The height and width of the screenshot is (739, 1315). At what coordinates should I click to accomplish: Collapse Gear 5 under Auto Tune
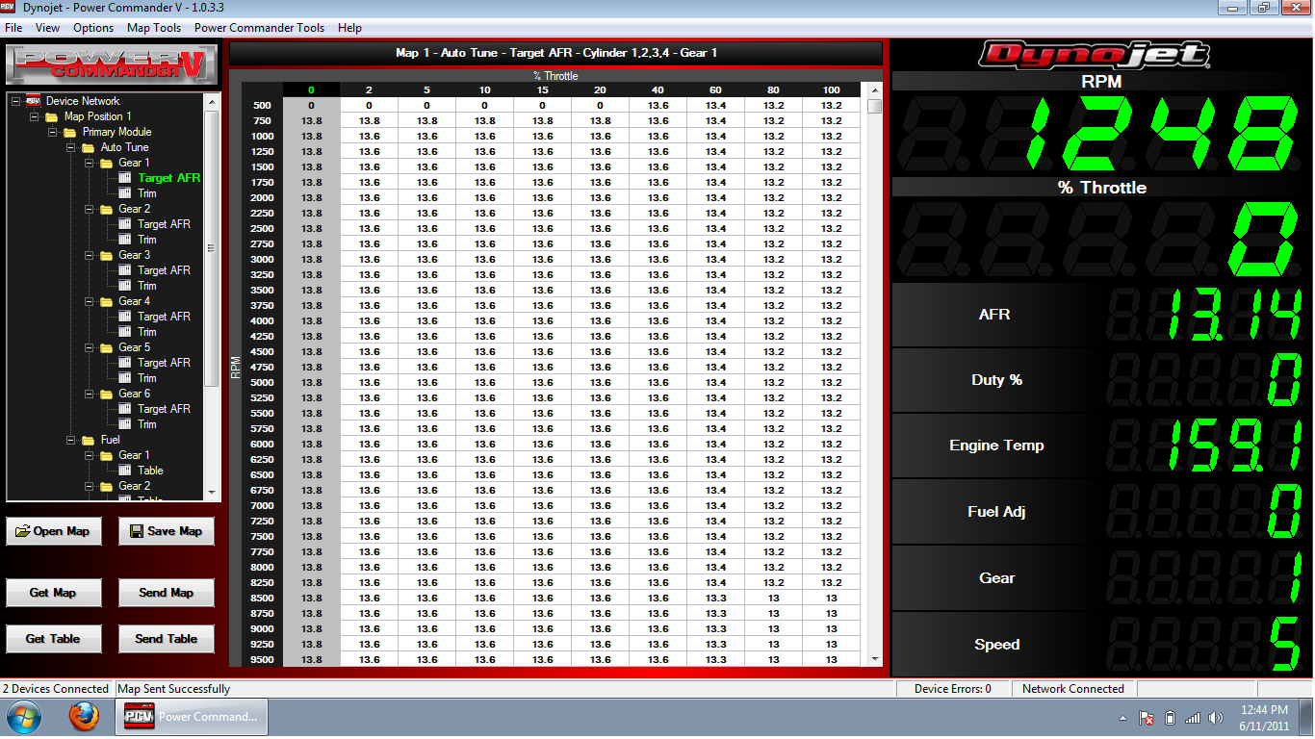click(x=89, y=347)
